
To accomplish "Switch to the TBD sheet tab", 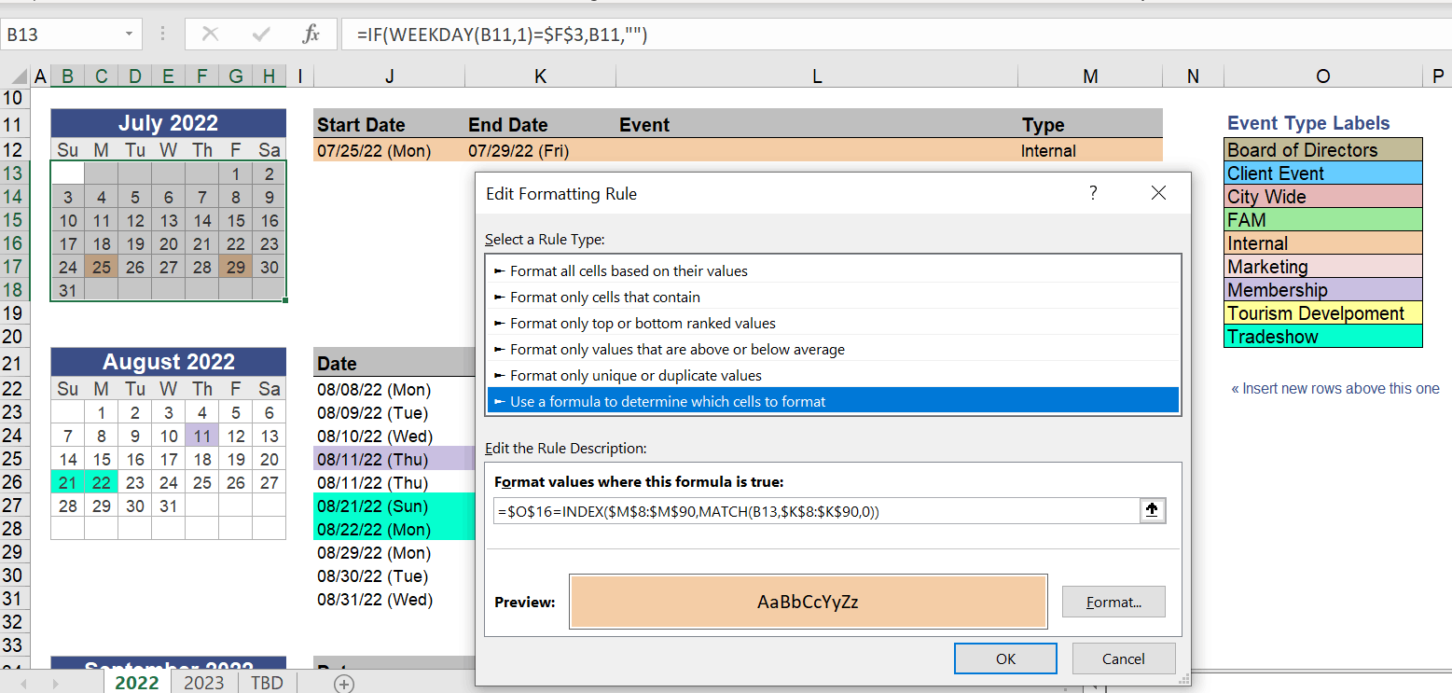I will click(x=267, y=683).
